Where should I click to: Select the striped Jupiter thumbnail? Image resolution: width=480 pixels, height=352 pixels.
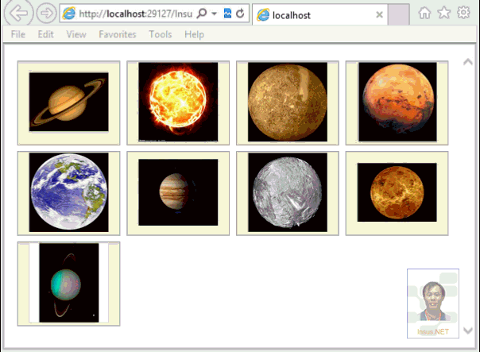(x=178, y=193)
